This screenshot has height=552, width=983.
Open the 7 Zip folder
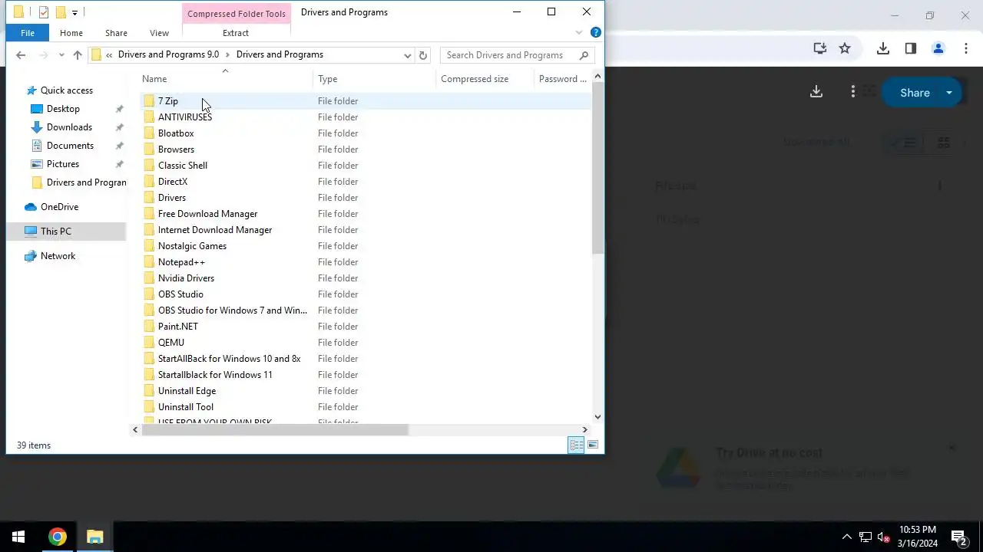(167, 101)
